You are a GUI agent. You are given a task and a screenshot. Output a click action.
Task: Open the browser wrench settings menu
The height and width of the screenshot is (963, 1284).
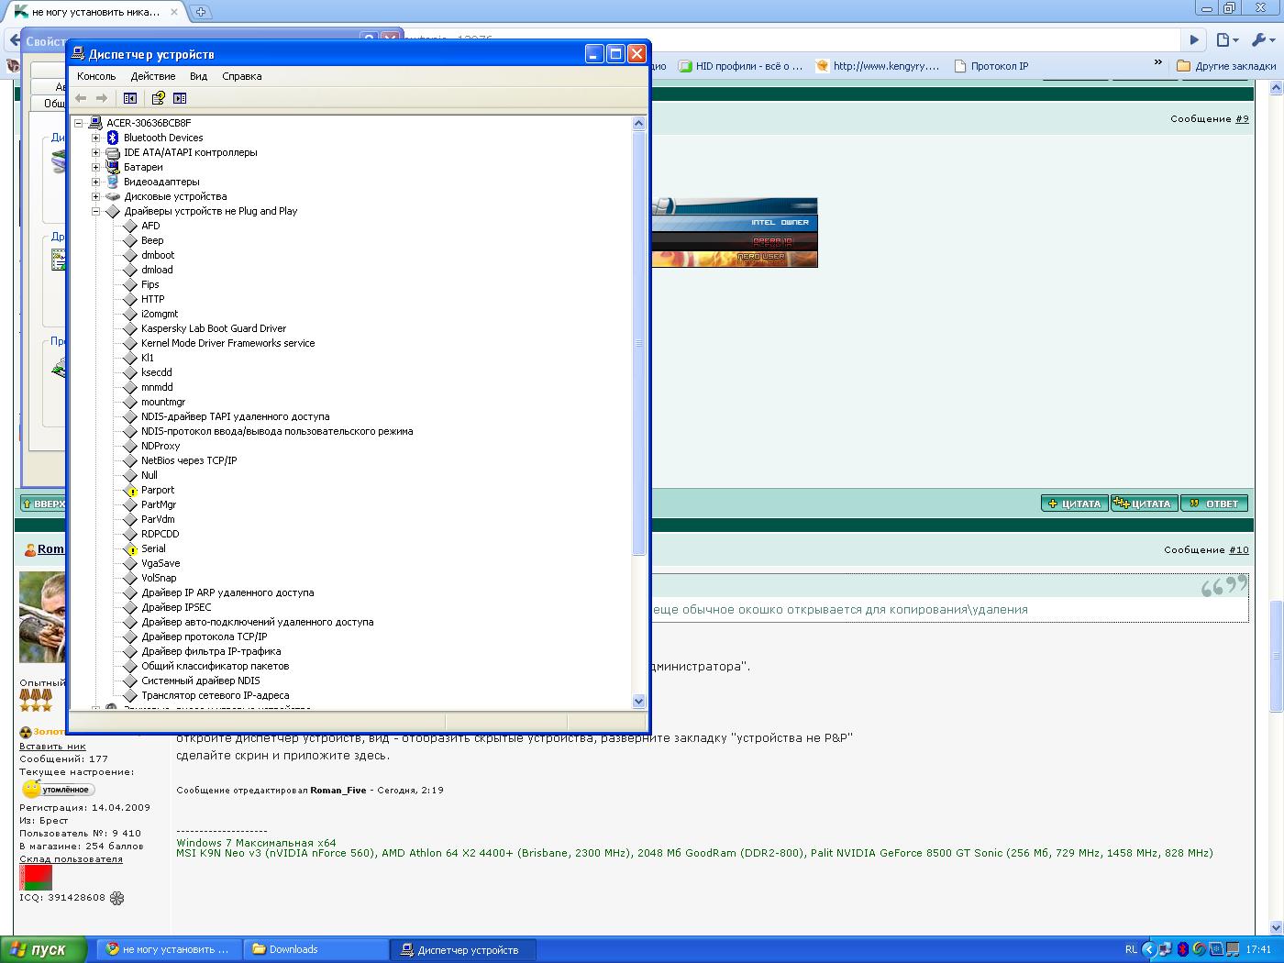coord(1263,39)
